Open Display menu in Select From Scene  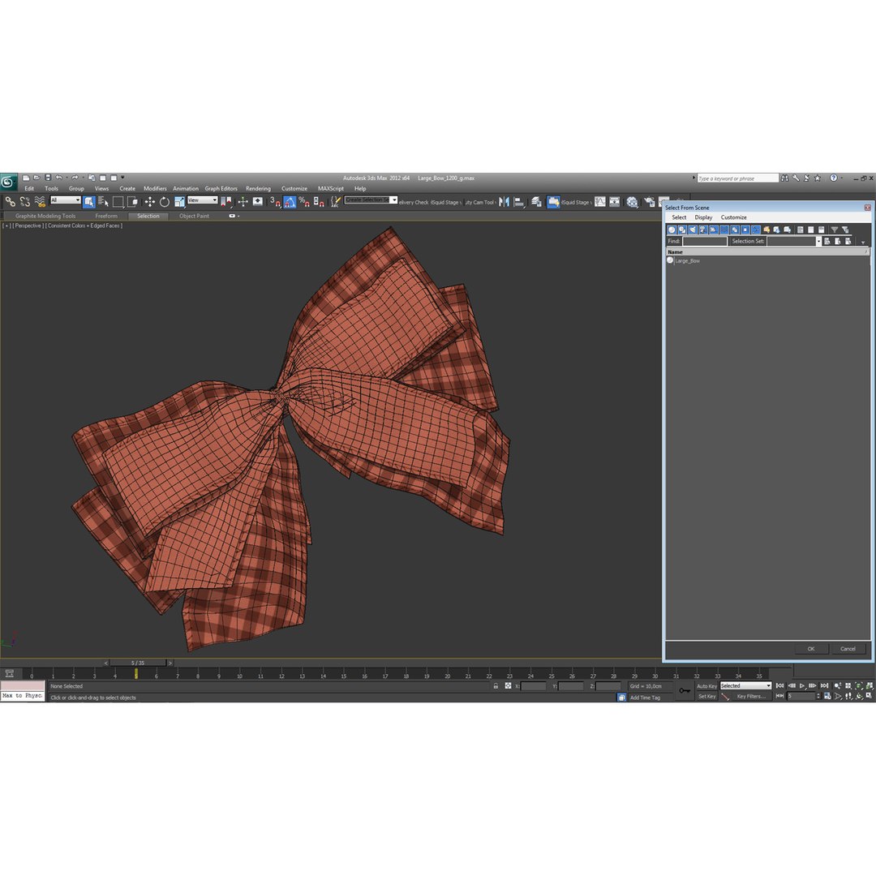coord(703,217)
